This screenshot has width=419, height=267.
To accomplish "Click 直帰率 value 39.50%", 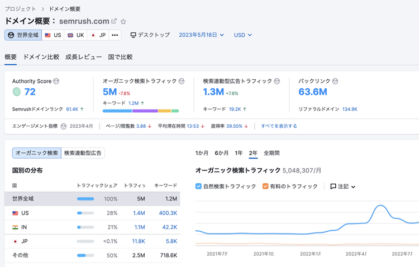I will (x=234, y=126).
